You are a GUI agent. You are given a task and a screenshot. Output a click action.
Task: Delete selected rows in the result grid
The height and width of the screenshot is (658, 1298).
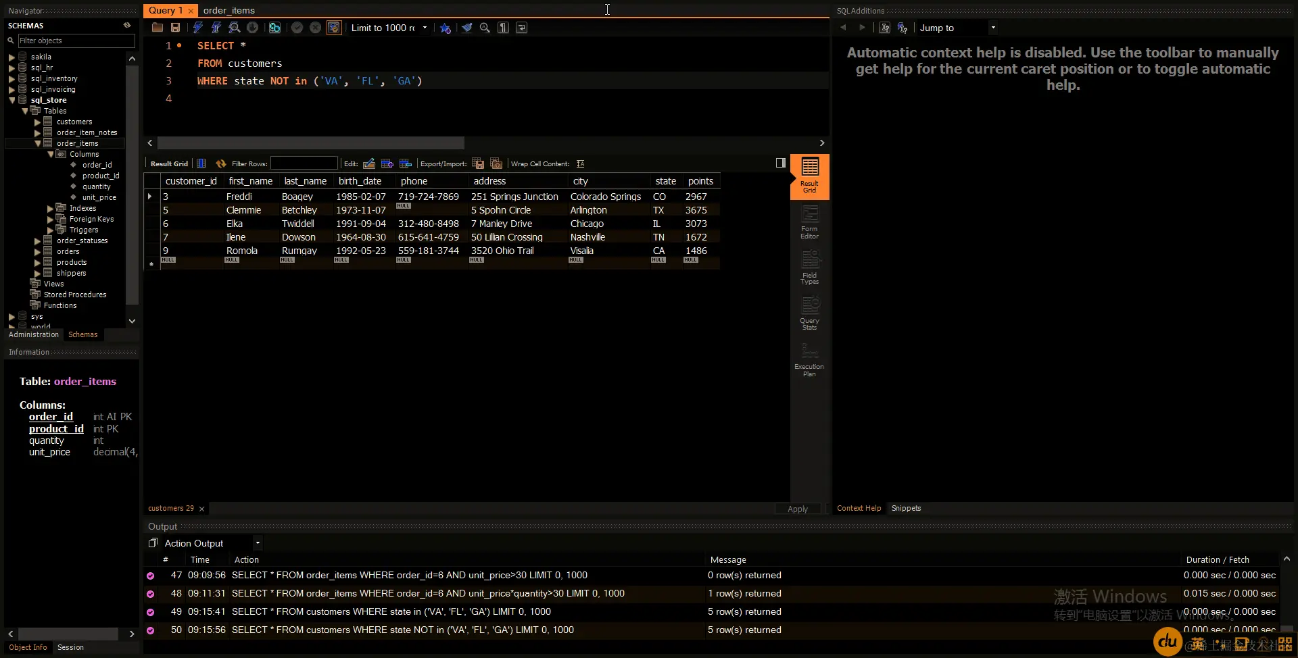[406, 163]
